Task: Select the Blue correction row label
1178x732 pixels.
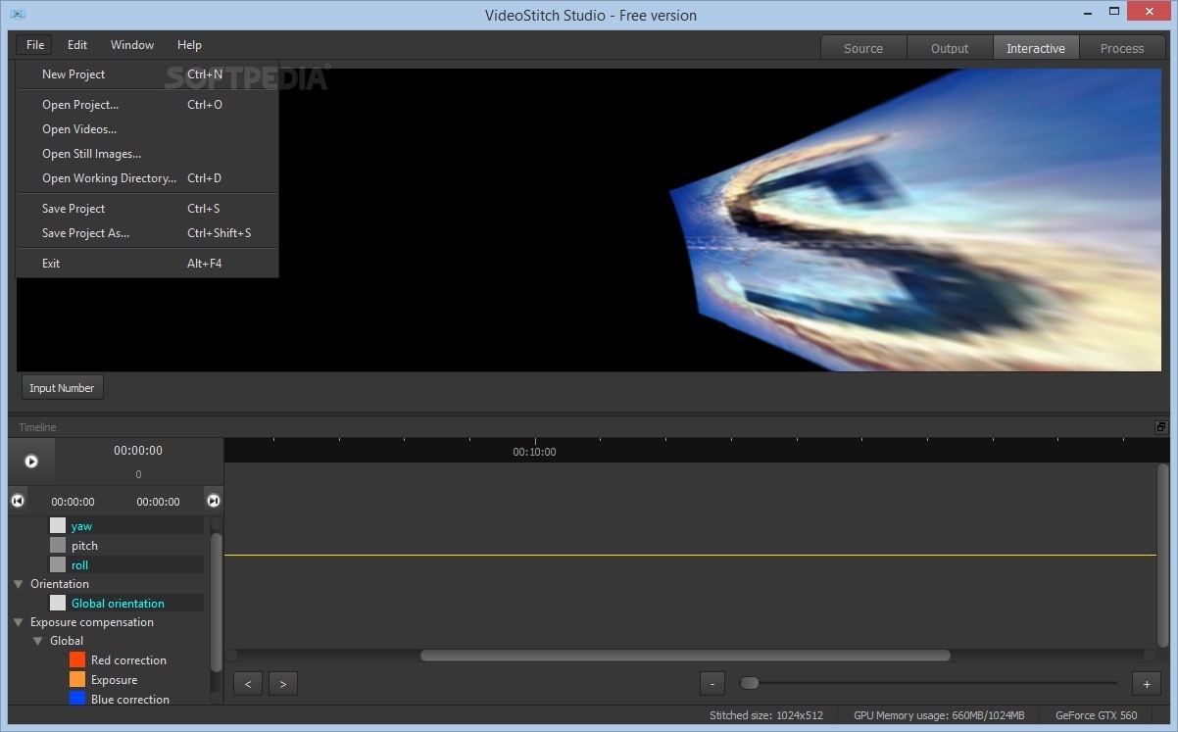Action: pos(129,699)
